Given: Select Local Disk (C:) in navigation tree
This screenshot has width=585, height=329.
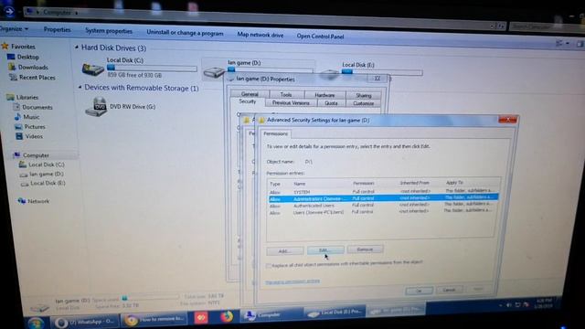Looking at the screenshot, I should pos(47,164).
